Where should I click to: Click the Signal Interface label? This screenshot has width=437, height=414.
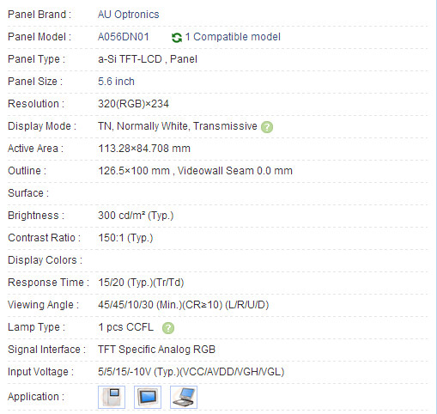point(46,350)
